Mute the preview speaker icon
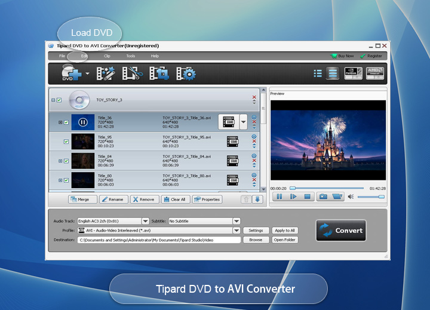Viewport: 430px width, 310px height. 351,197
